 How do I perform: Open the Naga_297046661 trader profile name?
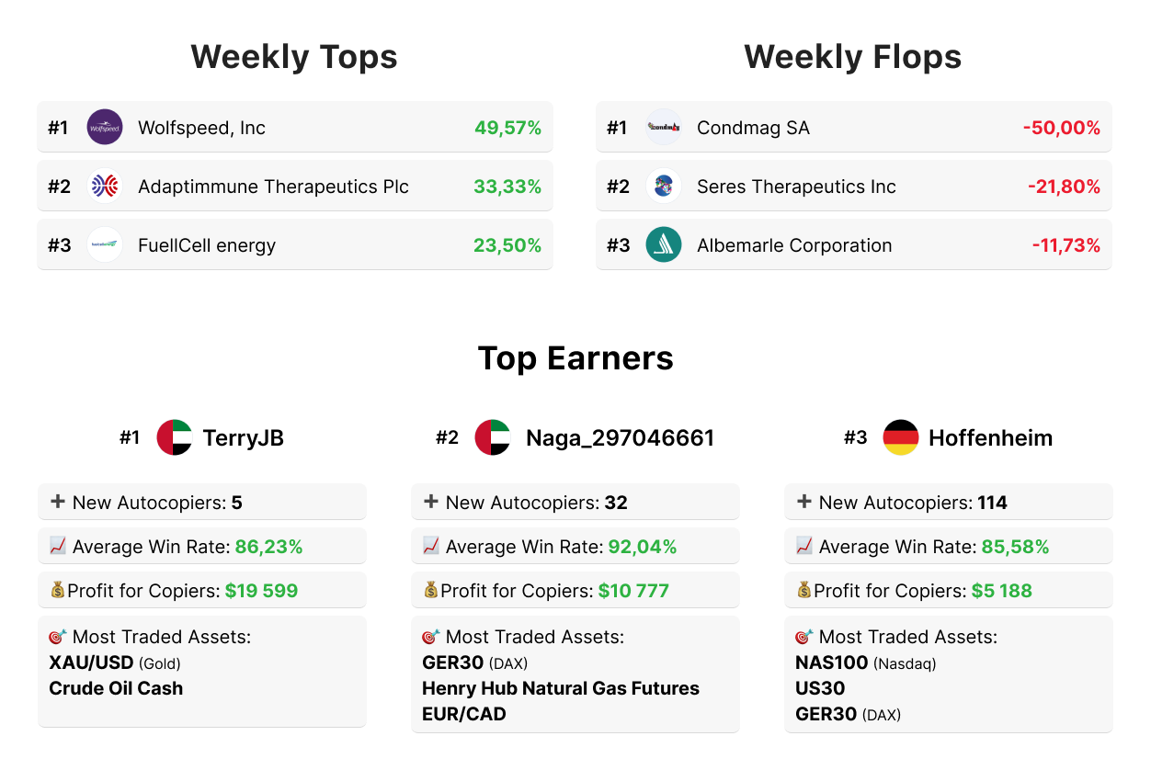click(x=620, y=438)
